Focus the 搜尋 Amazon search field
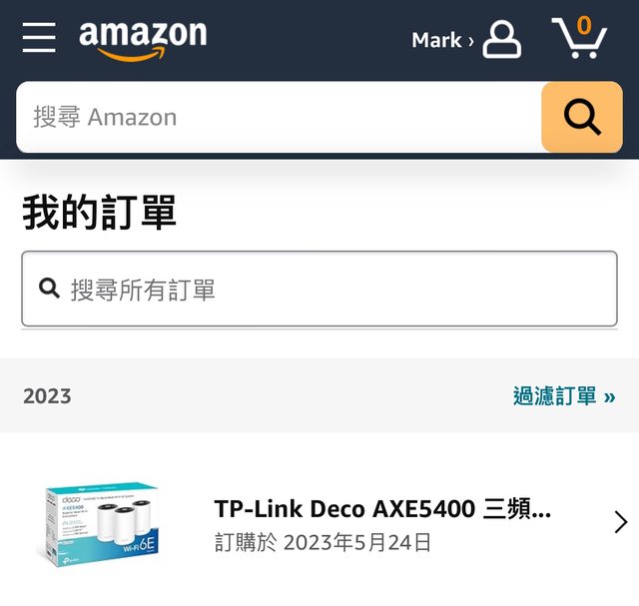This screenshot has width=639, height=606. pos(279,117)
